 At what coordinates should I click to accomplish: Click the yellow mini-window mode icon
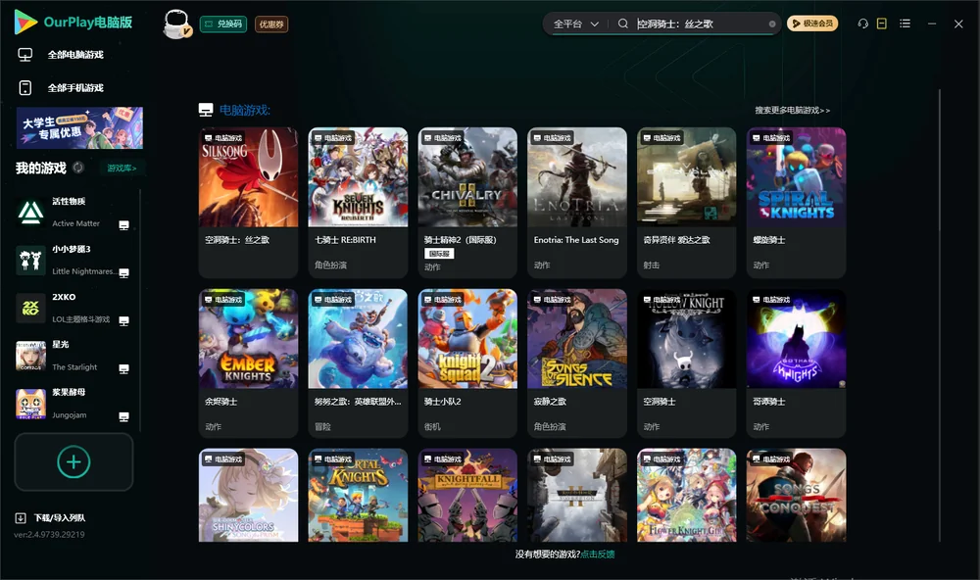point(881,24)
